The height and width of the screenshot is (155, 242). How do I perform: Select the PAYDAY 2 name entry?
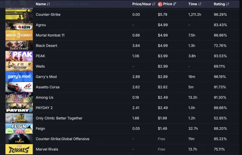click(x=44, y=108)
